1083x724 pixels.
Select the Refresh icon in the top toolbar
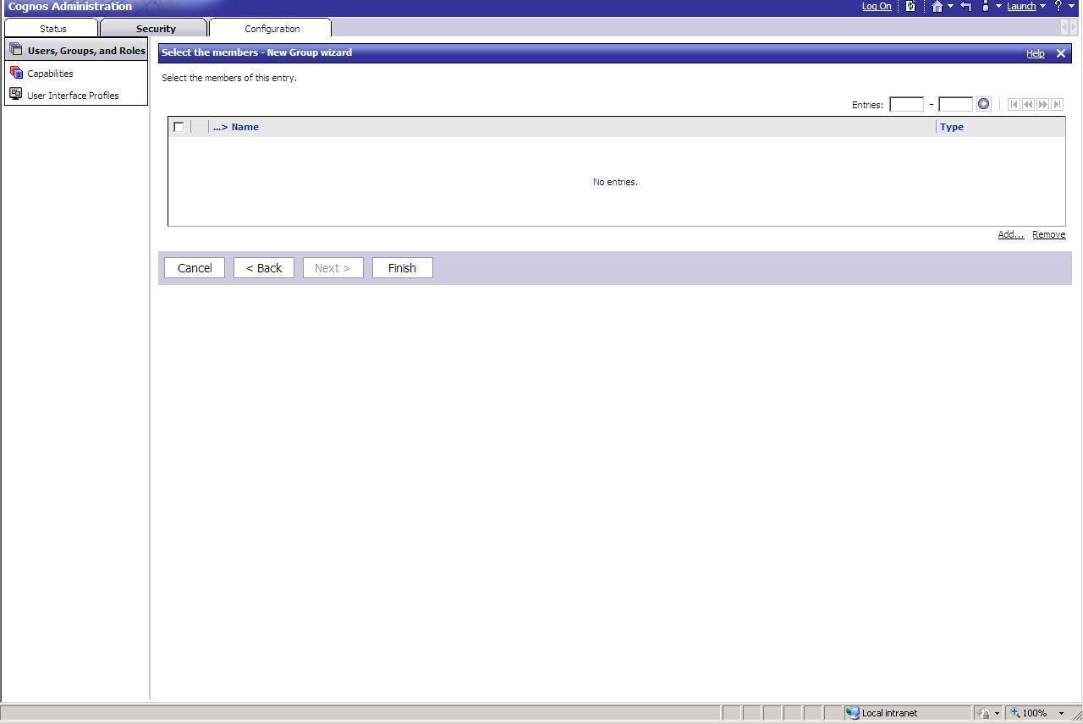(910, 6)
